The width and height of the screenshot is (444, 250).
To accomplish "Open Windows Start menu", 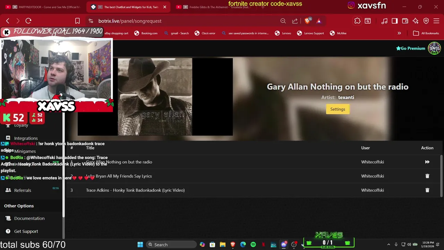I will pos(140,245).
